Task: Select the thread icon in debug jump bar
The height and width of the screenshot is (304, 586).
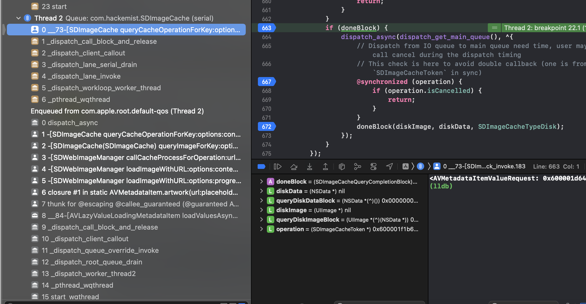Action: point(420,166)
